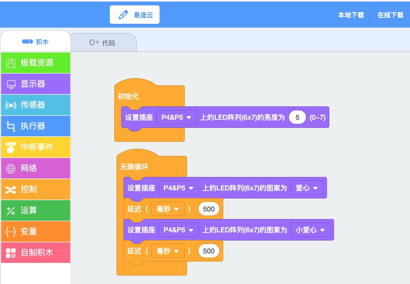Switch to the 积木 tab
The width and height of the screenshot is (410, 284).
click(x=35, y=42)
